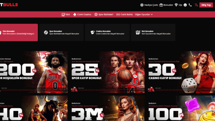
Task: Click the Giriş Yap login button
Action: (x=206, y=5)
